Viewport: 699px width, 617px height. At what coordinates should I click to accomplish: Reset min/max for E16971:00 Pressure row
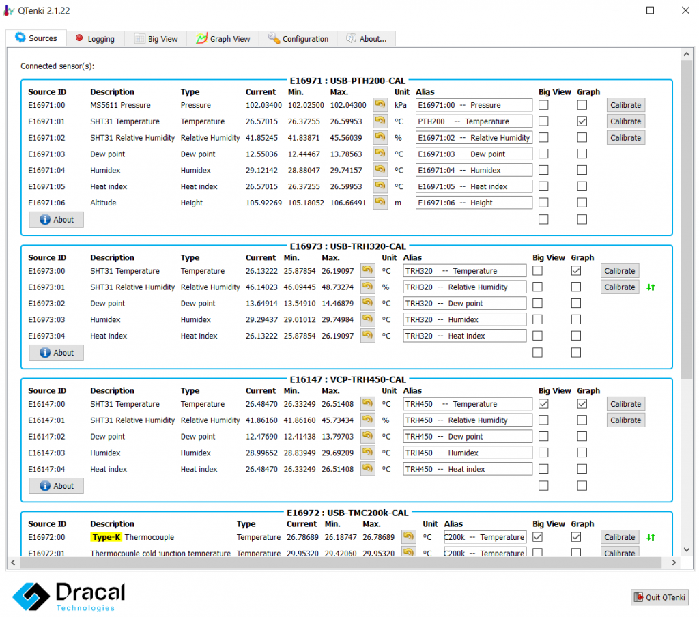click(x=380, y=104)
